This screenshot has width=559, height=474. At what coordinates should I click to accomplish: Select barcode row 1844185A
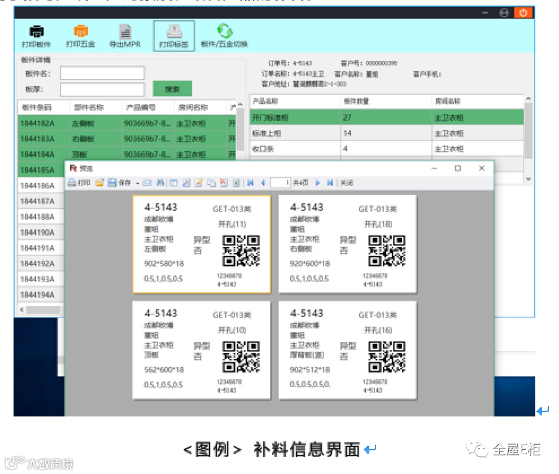point(41,170)
